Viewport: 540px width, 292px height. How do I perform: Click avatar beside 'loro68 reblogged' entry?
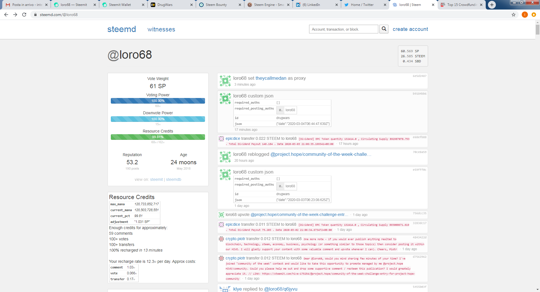point(225,157)
